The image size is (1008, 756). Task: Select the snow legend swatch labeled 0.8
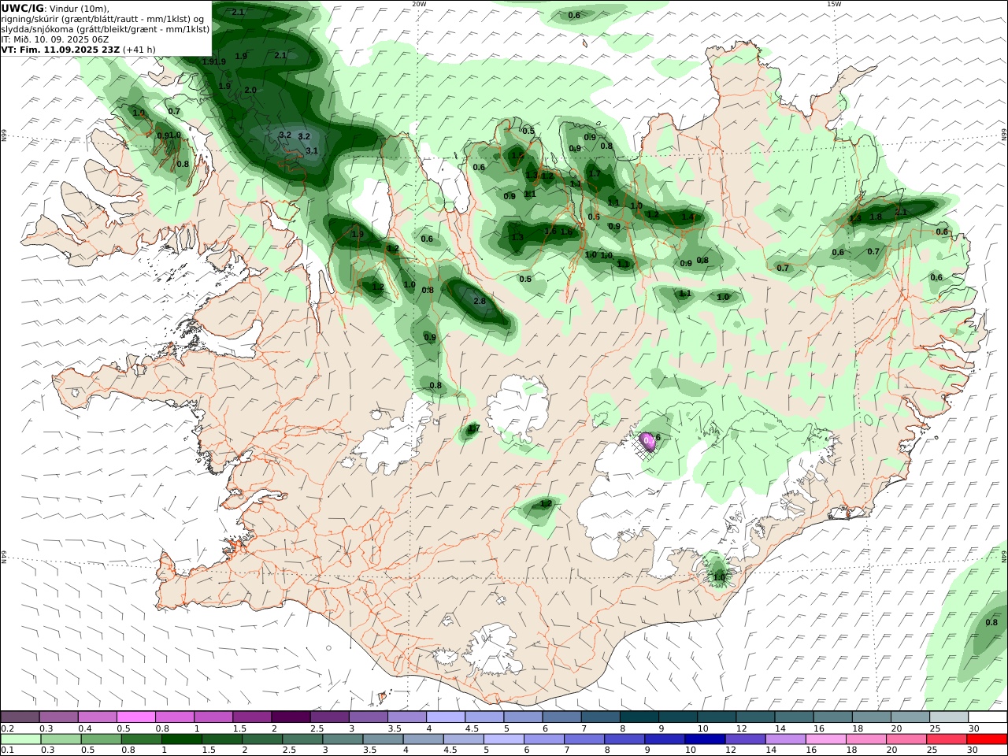(x=175, y=717)
